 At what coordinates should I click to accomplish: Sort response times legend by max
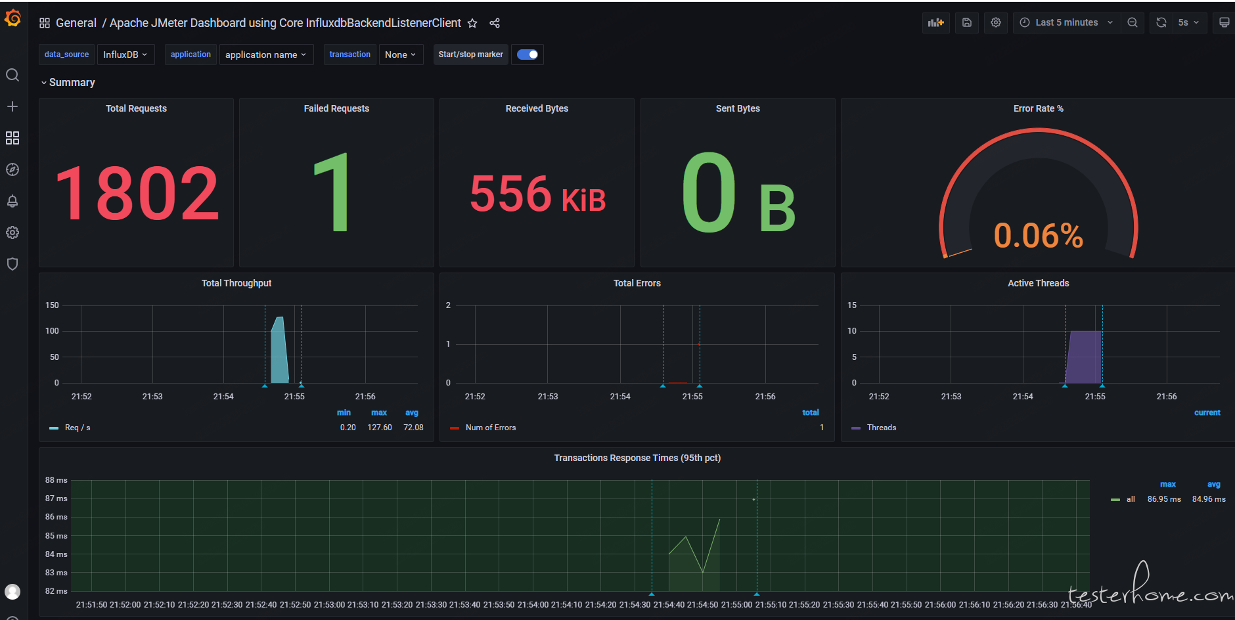[x=1168, y=484]
